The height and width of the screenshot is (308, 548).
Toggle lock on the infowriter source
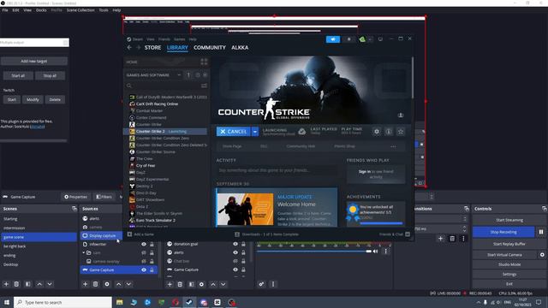pos(152,244)
